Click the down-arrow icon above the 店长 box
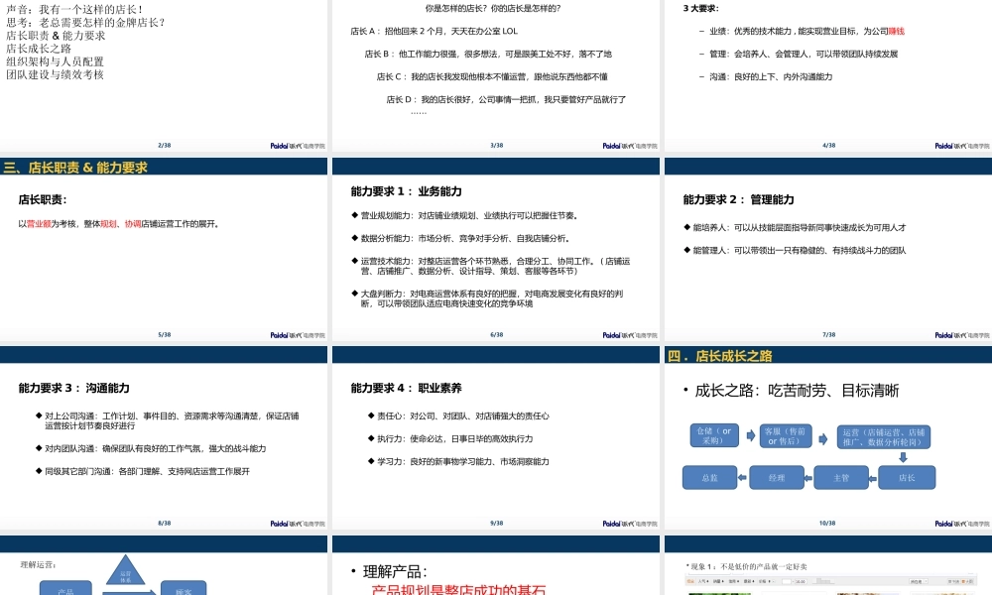The height and width of the screenshot is (595, 992). 903,456
